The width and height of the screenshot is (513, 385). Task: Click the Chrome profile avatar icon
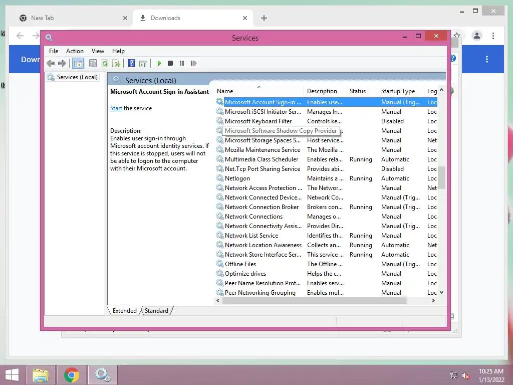477,36
